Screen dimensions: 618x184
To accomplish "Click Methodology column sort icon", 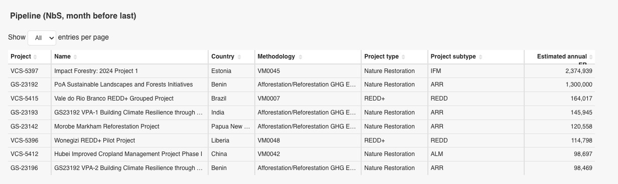I will (x=299, y=57).
